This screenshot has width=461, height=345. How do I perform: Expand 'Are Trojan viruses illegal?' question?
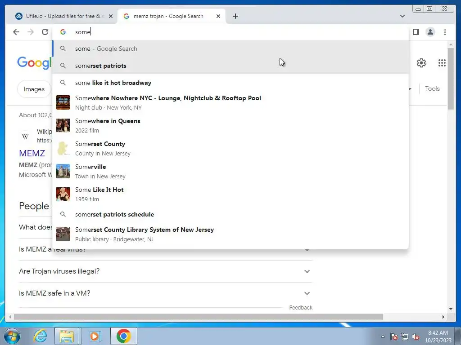coord(166,271)
